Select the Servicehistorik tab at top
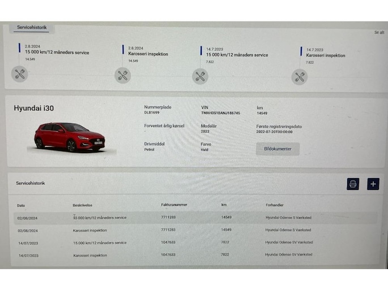The image size is (388, 290). 32,27
